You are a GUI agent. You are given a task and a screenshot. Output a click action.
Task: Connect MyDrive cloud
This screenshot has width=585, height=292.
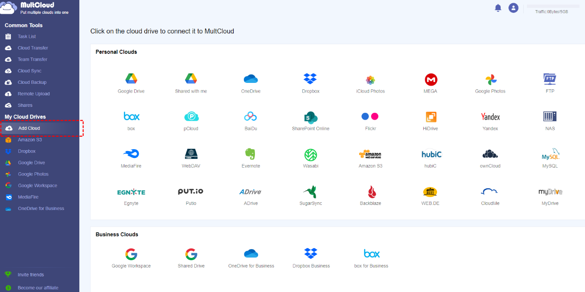pyautogui.click(x=550, y=196)
